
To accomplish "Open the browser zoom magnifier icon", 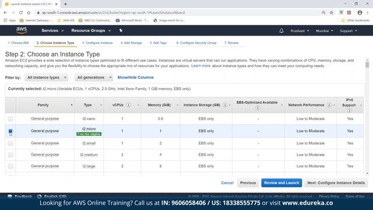I will pyautogui.click(x=323, y=13).
